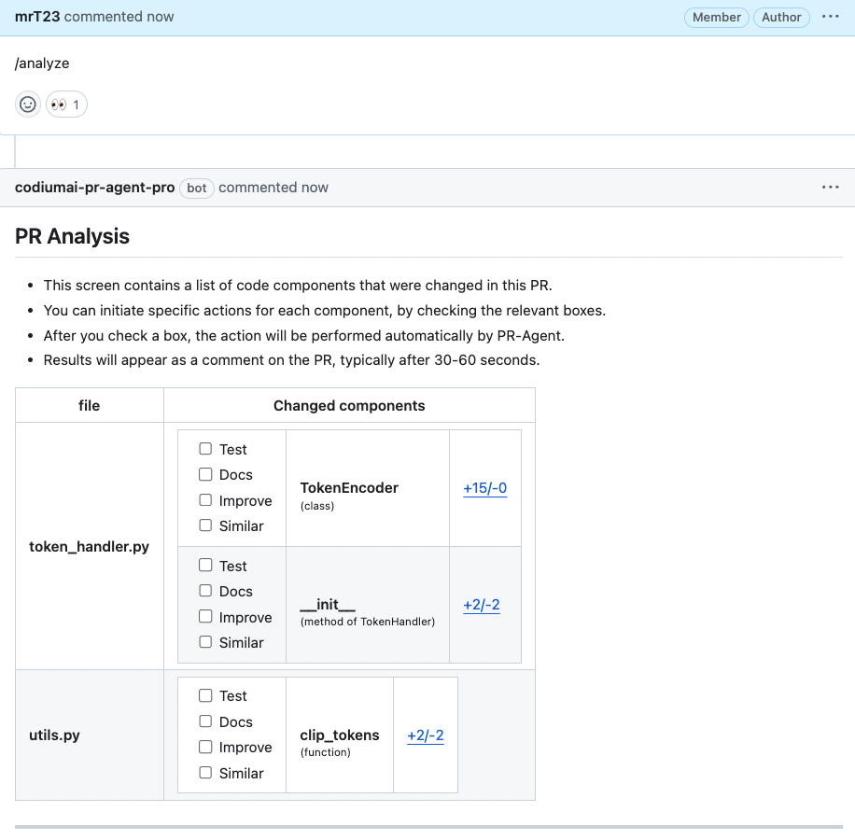Check the Test box for TokenEncoder
The width and height of the screenshot is (855, 840).
point(205,449)
